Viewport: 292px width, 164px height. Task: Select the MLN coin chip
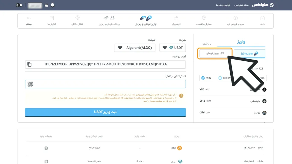coord(206,78)
